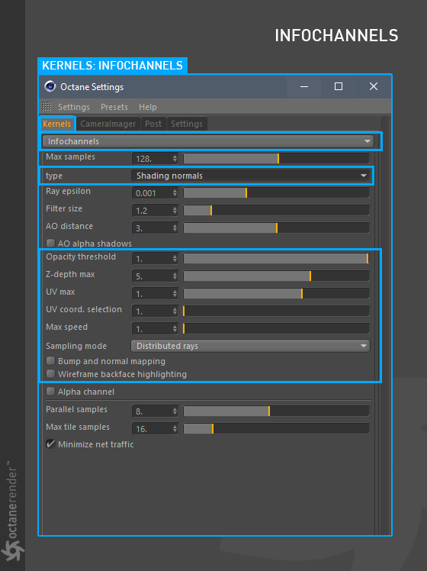Click the Ray epsilon stepper arrows
The image size is (427, 571).
pos(175,193)
